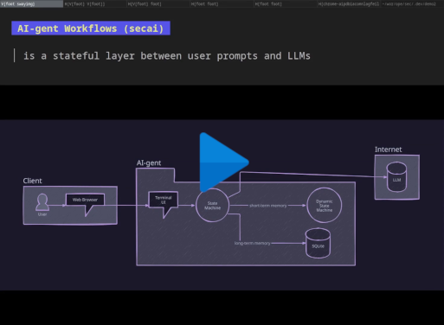This screenshot has width=444, height=325.
Task: Click the 'long-term memory' arrow label
Action: (253, 243)
